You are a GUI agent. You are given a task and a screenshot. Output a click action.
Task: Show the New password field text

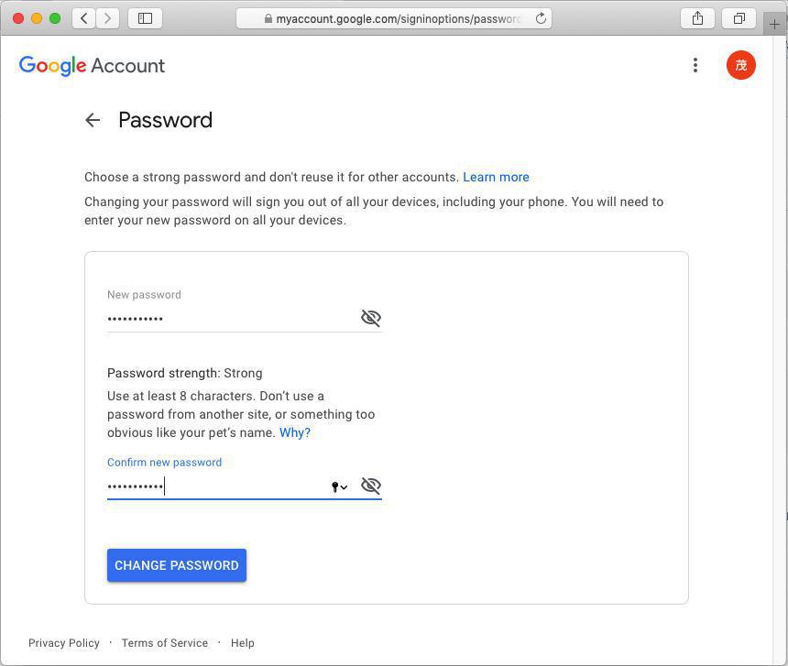point(370,318)
